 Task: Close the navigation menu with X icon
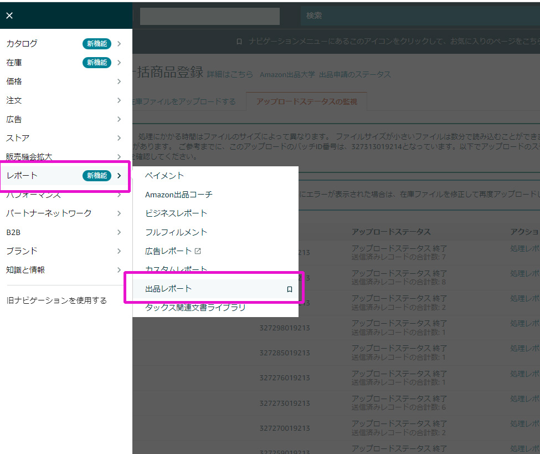[x=9, y=16]
